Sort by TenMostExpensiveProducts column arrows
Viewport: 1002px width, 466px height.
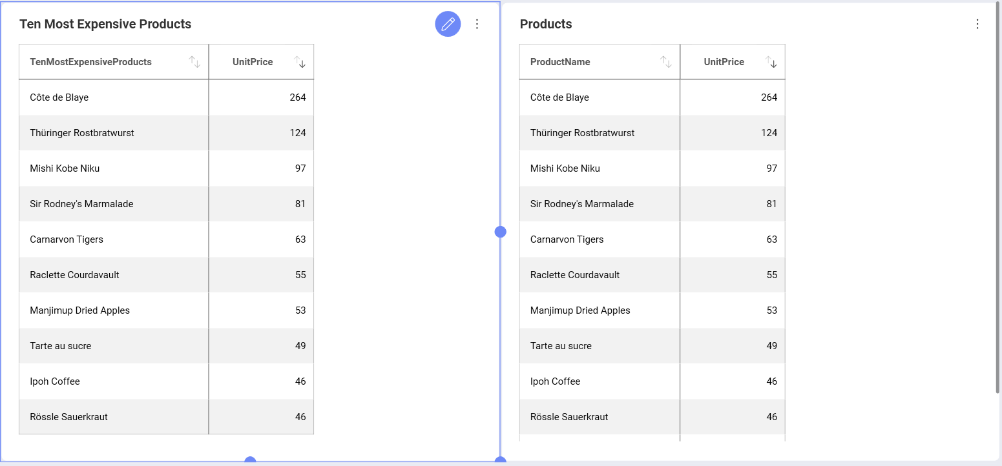[194, 62]
